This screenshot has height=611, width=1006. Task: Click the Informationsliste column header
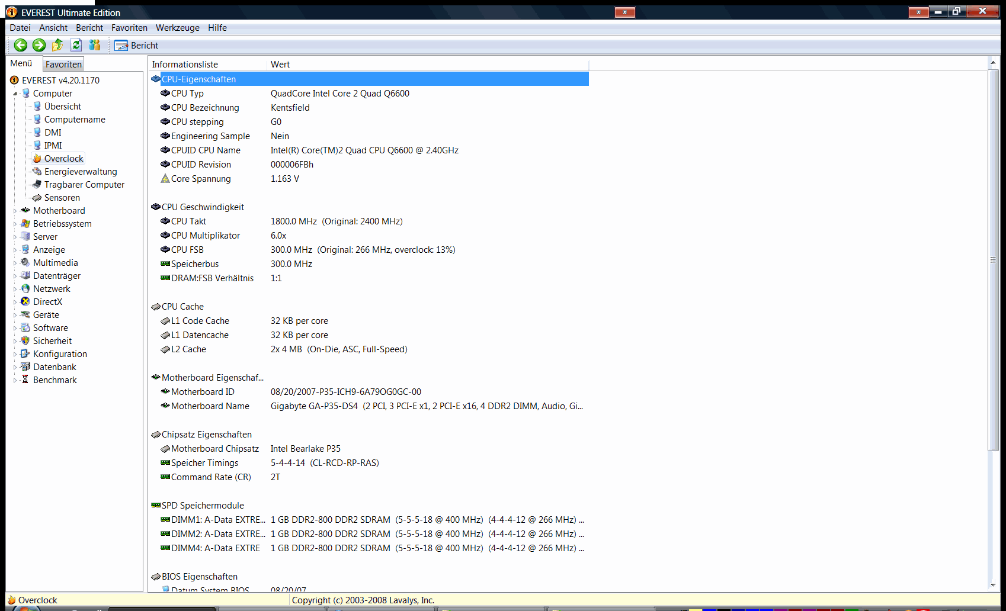point(207,65)
